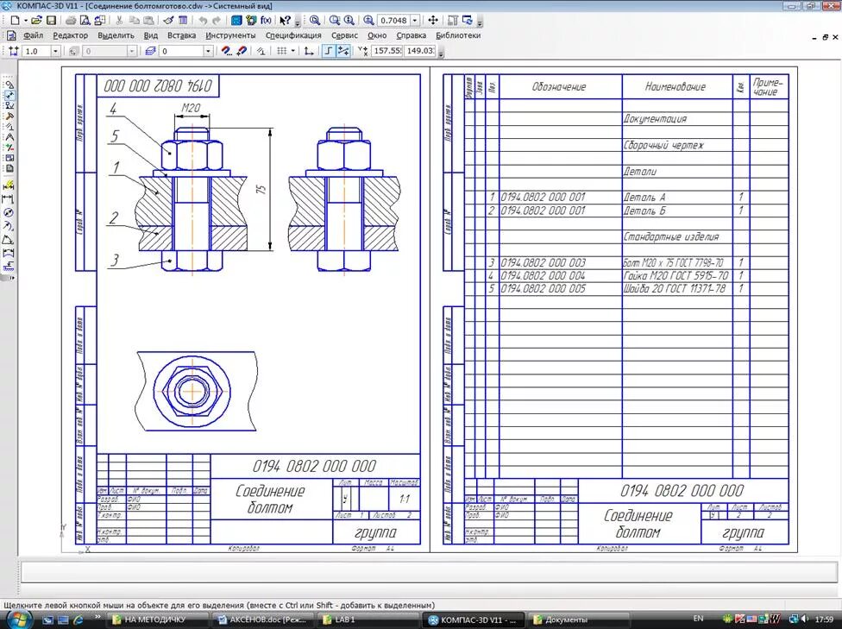Select the diametral dimension tool

coord(8,213)
